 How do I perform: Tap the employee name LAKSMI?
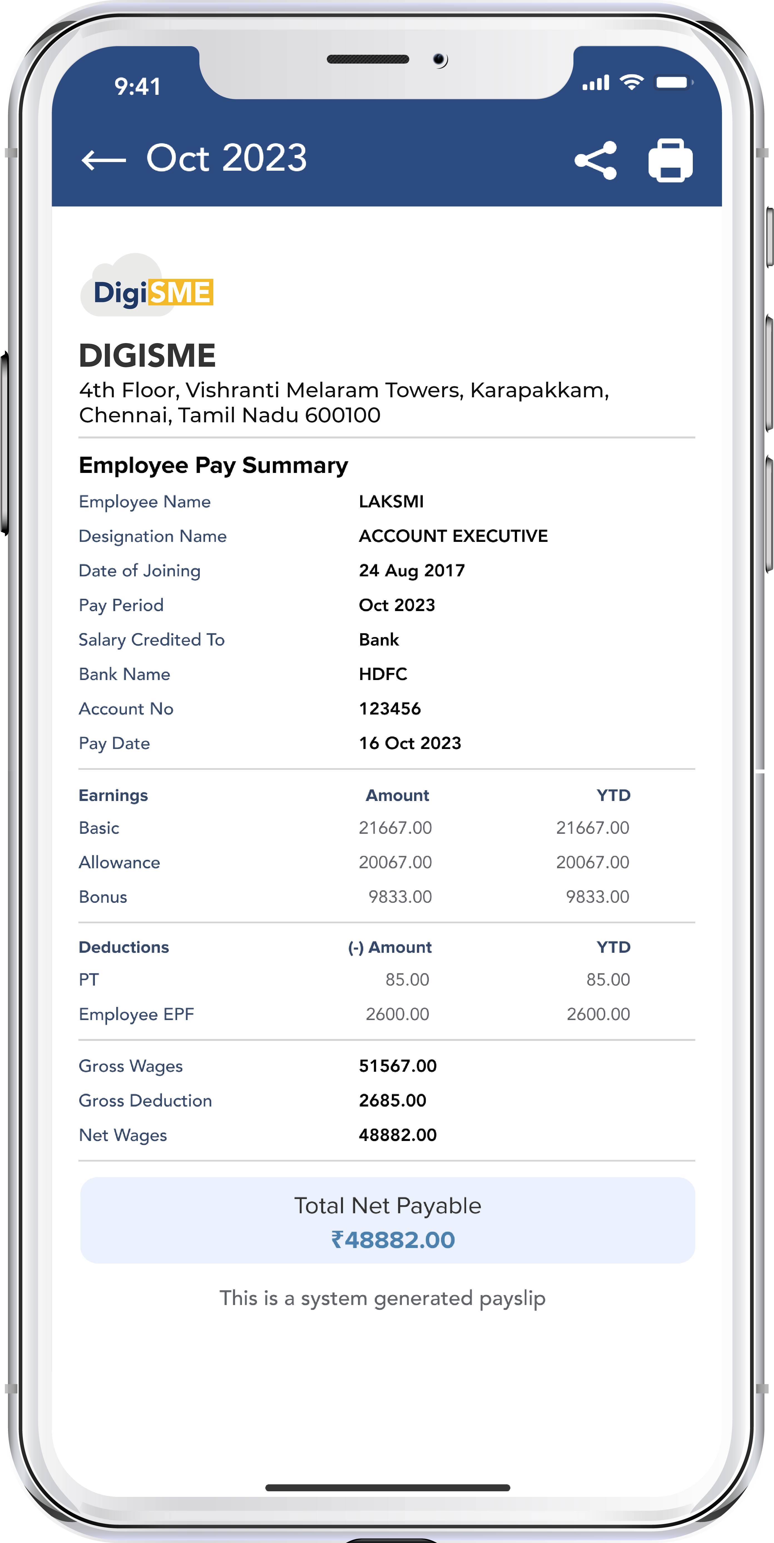click(x=391, y=501)
